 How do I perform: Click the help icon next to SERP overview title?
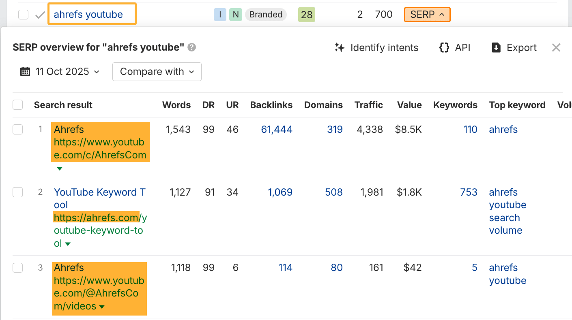tap(191, 47)
